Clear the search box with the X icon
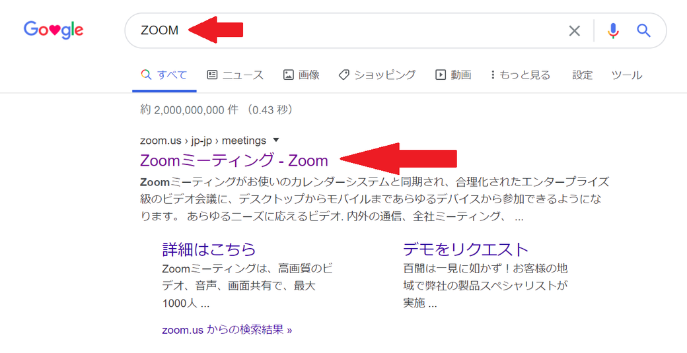Image resolution: width=687 pixels, height=353 pixels. [x=574, y=30]
